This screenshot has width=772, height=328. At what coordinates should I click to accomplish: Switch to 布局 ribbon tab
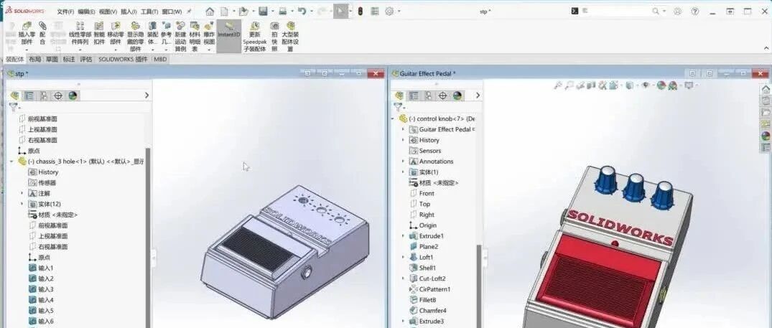click(35, 59)
